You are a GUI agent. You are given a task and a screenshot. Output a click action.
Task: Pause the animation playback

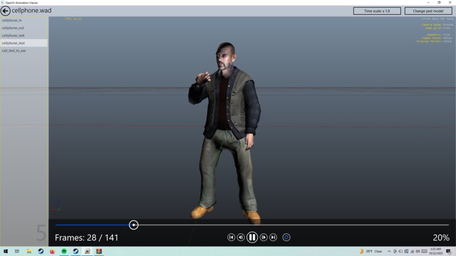(x=252, y=237)
